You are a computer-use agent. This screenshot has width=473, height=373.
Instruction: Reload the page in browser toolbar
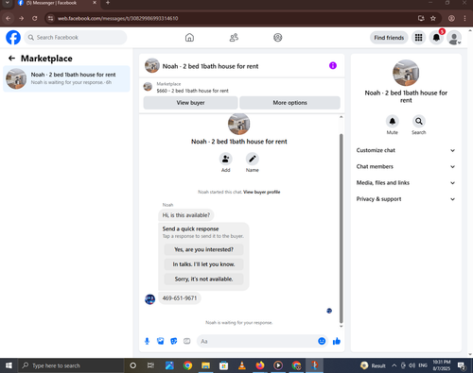pyautogui.click(x=35, y=18)
